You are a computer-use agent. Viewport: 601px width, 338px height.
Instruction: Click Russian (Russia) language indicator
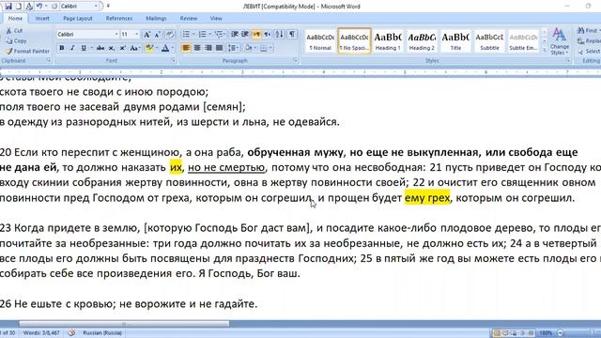(x=102, y=332)
